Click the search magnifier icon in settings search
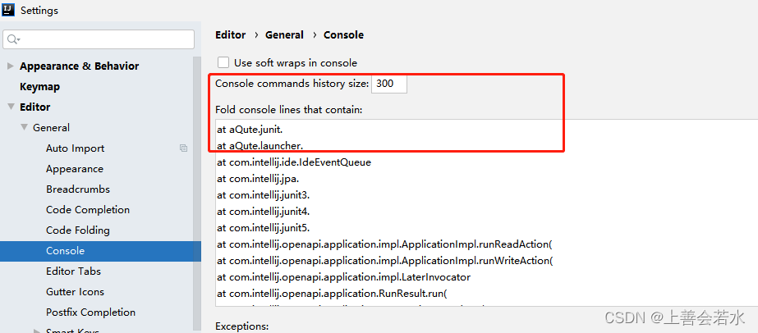Image resolution: width=758 pixels, height=333 pixels. 13,39
